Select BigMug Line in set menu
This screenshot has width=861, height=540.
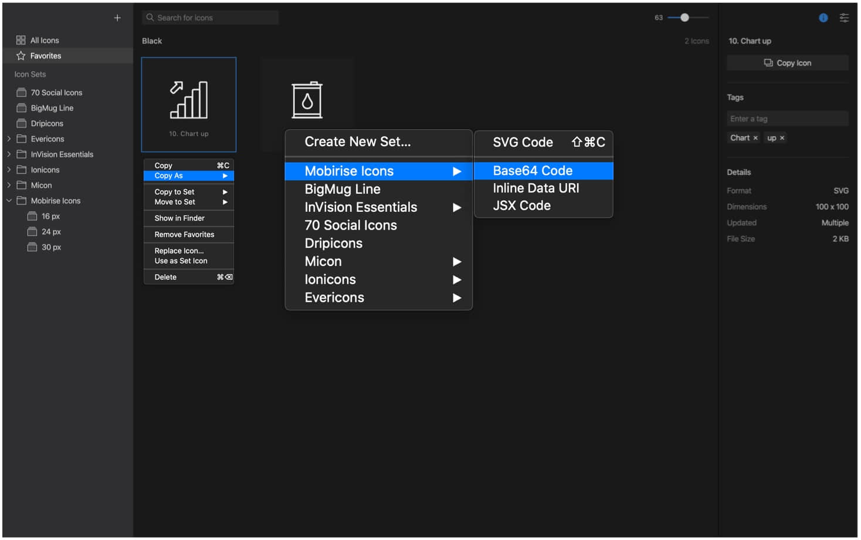(379, 190)
